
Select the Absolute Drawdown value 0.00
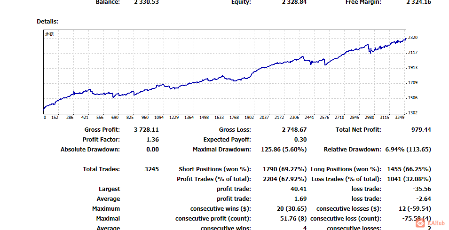pos(152,150)
